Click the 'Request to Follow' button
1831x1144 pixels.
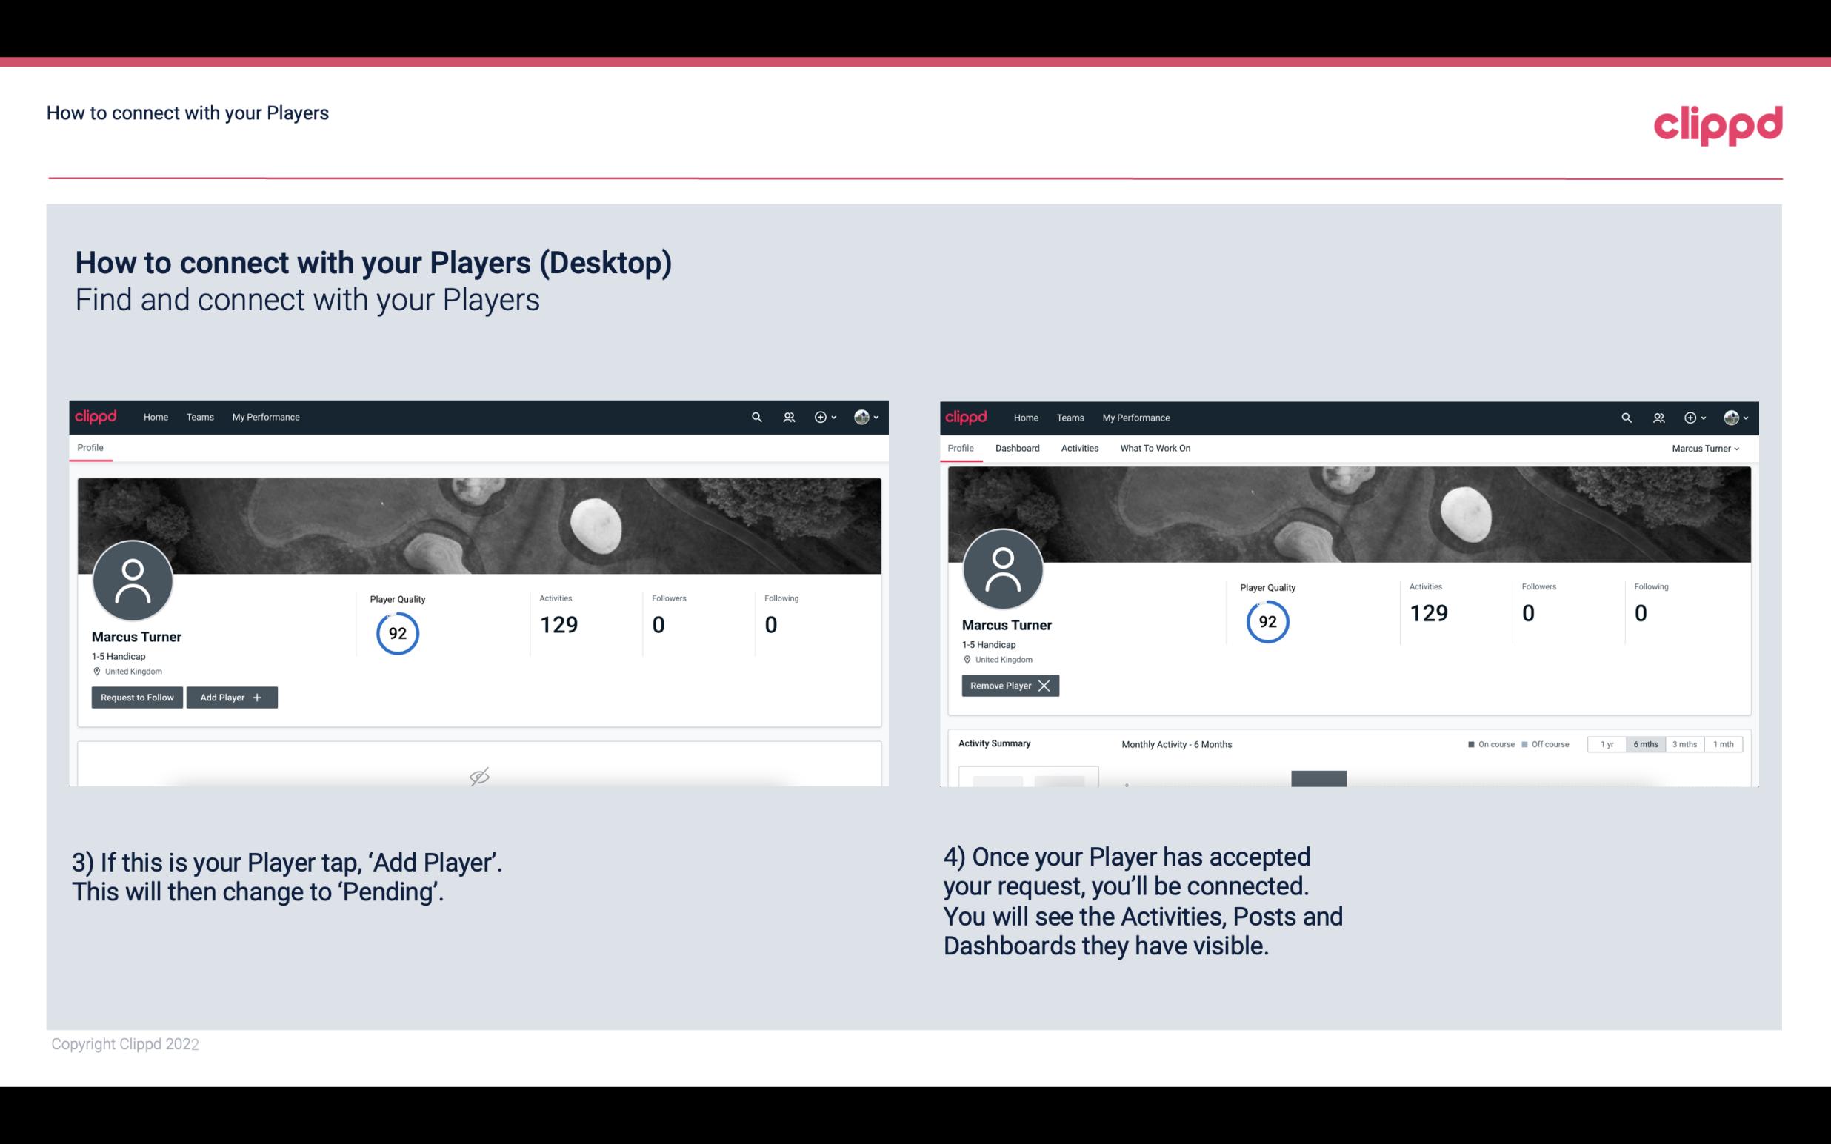pyautogui.click(x=136, y=696)
